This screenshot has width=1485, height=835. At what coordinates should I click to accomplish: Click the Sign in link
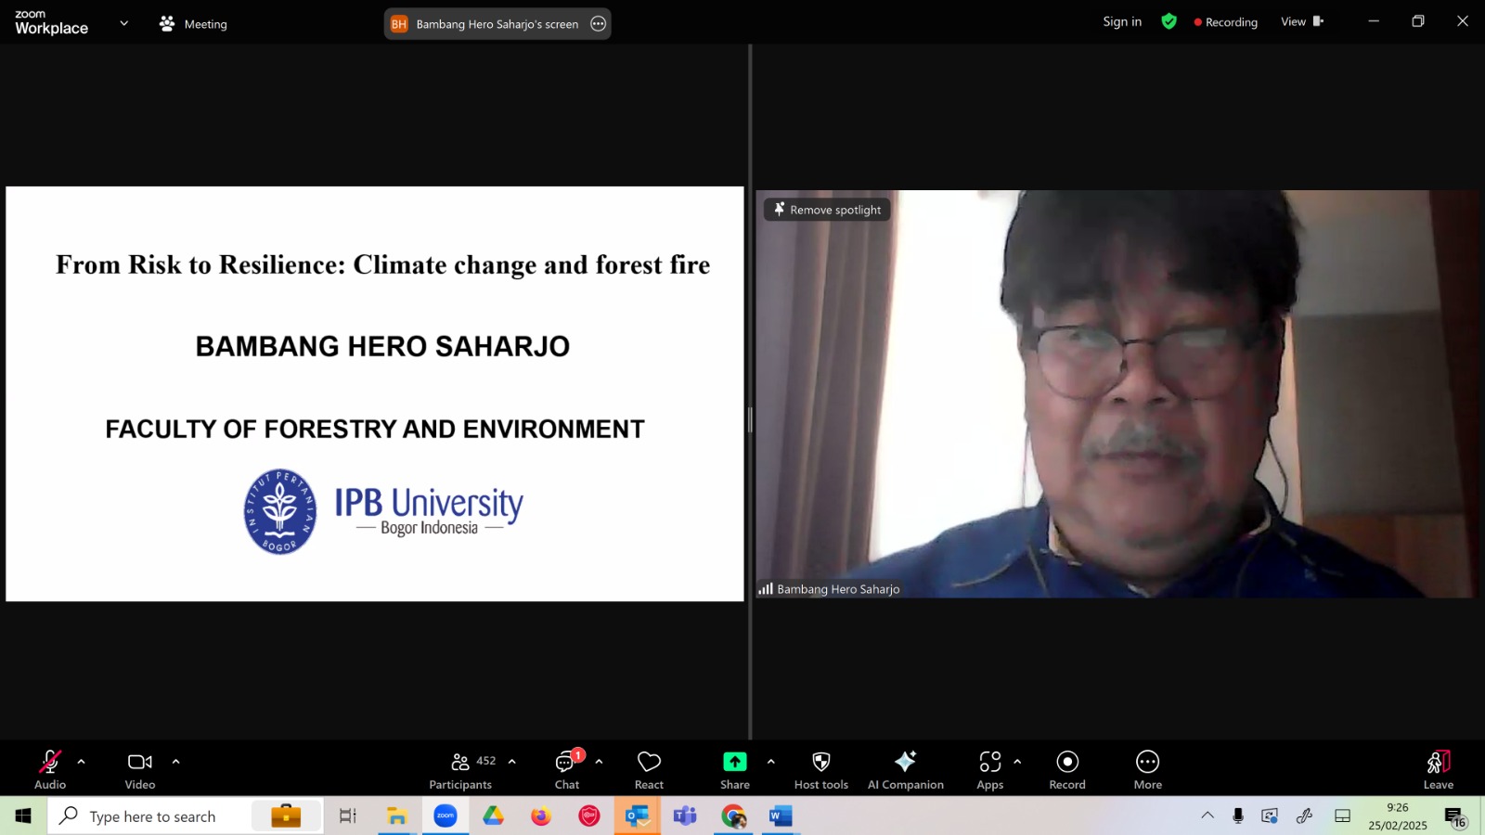pyautogui.click(x=1122, y=21)
